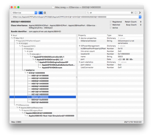Select AppleGFXHDAStream entry
The height and width of the screenshot is (137, 153).
point(52,68)
